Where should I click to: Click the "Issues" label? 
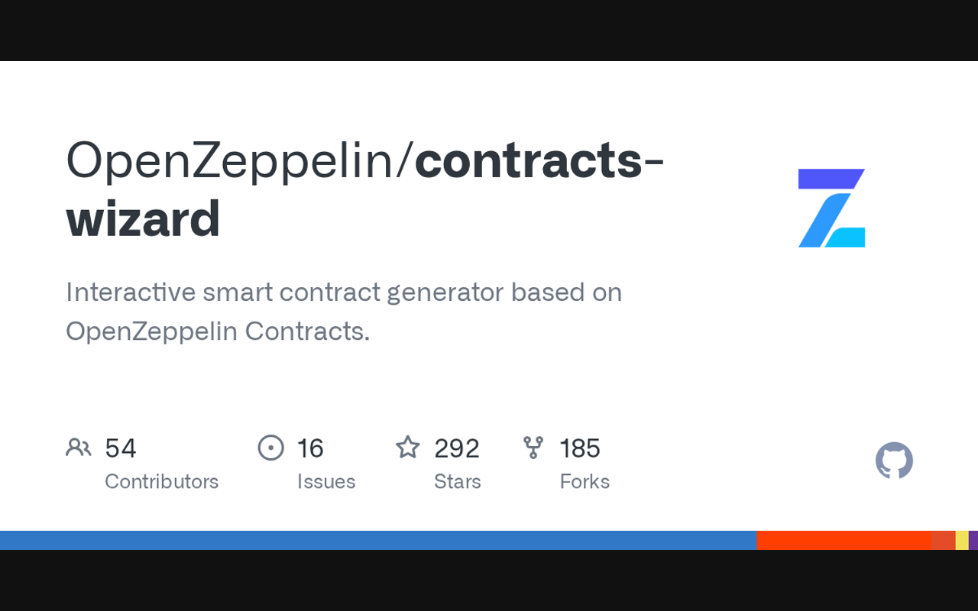click(x=326, y=481)
